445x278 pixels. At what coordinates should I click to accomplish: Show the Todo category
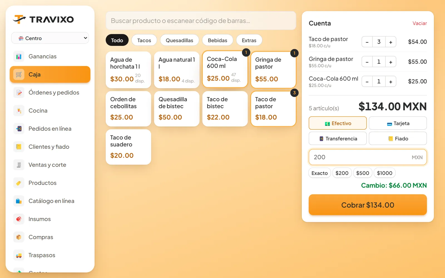pos(117,40)
